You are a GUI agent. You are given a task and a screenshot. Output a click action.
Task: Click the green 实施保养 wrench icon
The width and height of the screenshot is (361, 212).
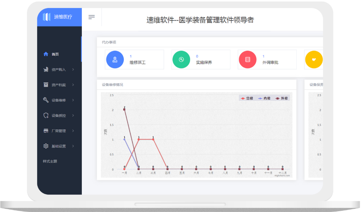point(181,60)
